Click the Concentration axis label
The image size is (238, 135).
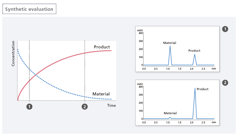[13, 53]
